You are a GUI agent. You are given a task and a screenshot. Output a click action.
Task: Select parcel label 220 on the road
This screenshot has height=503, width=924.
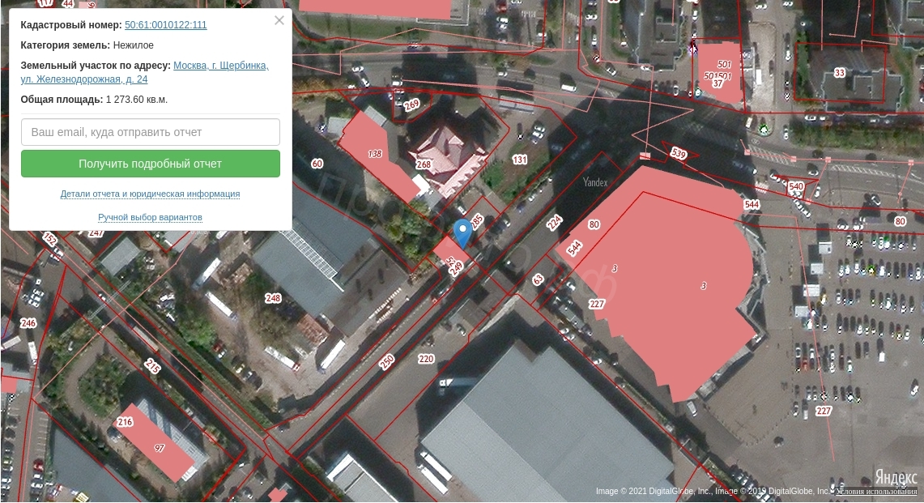[x=426, y=359]
